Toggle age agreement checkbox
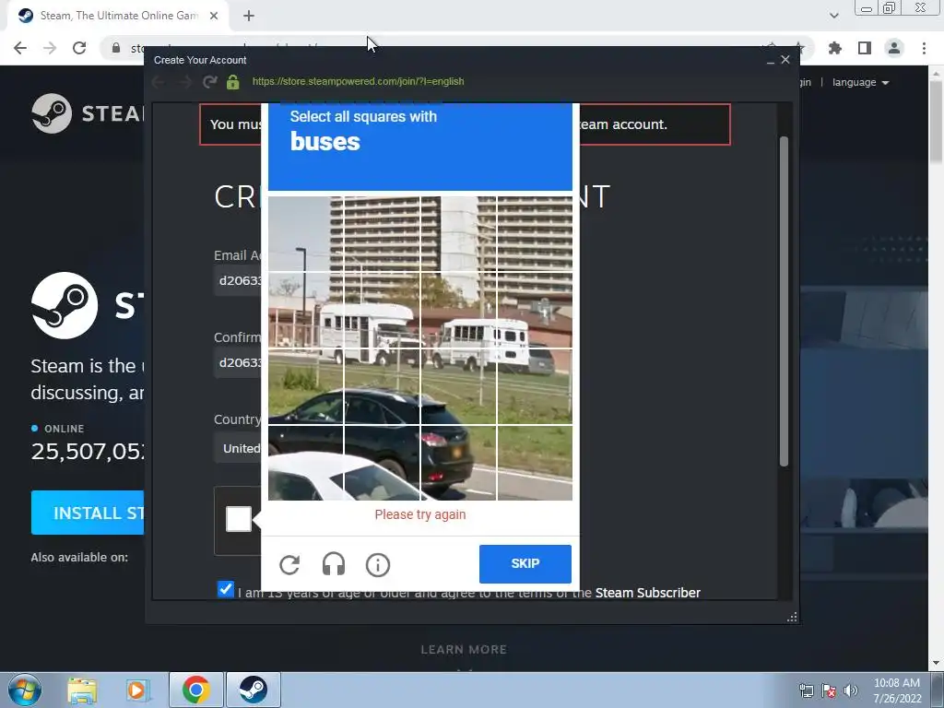 tap(226, 589)
